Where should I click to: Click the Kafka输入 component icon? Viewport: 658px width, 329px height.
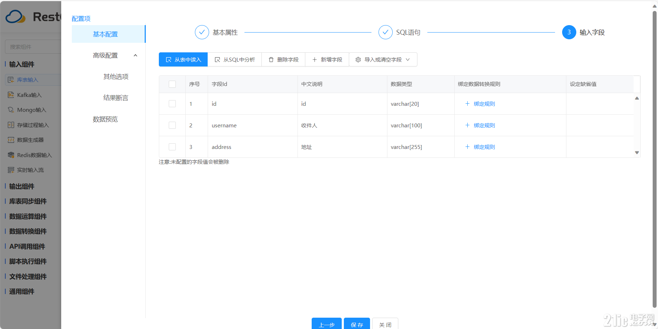[x=11, y=95]
